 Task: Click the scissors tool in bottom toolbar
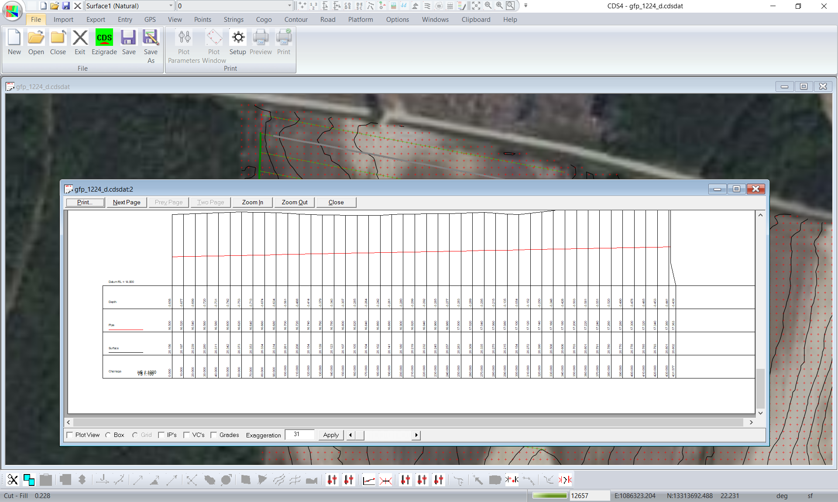[13, 480]
